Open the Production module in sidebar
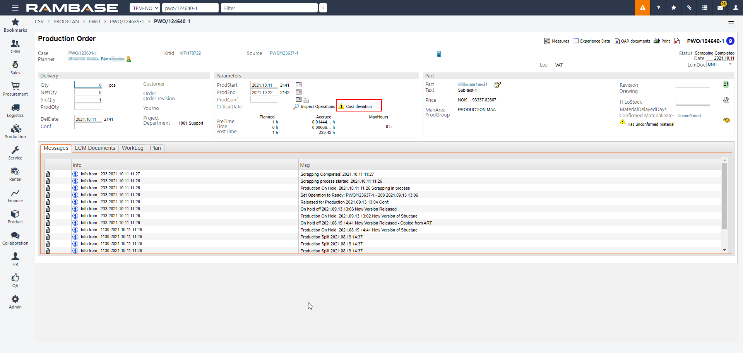The image size is (743, 353). tap(15, 132)
